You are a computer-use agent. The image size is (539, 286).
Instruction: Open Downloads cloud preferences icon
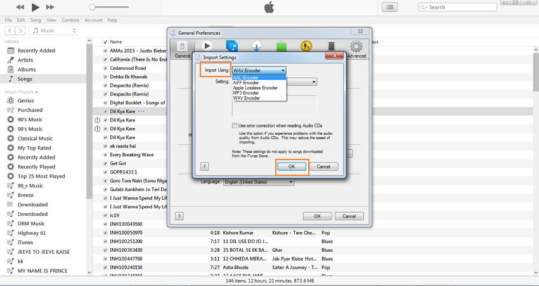(x=257, y=46)
